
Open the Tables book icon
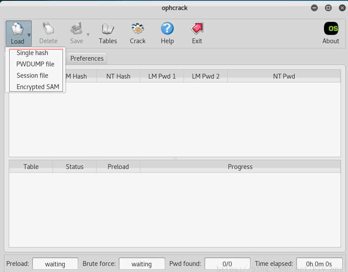pos(108,29)
